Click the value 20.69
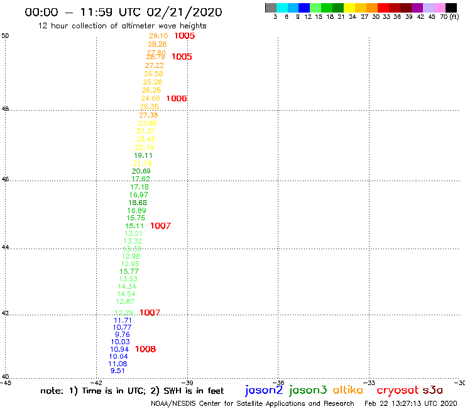 pyautogui.click(x=141, y=171)
